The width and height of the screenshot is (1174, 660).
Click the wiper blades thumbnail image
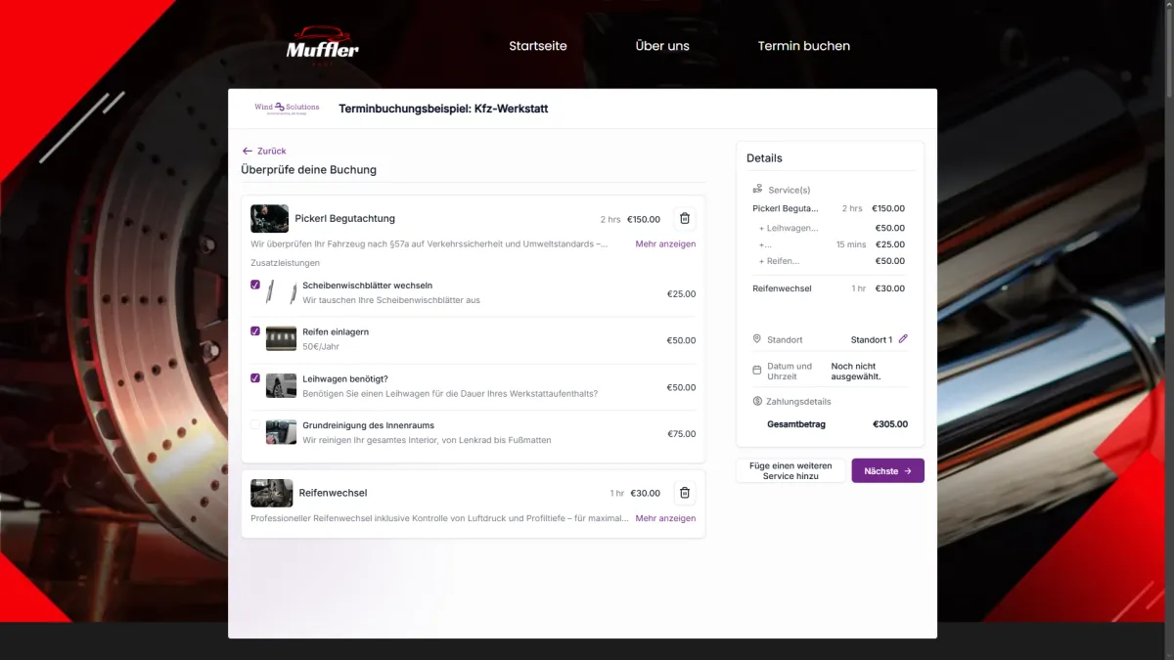coord(281,291)
